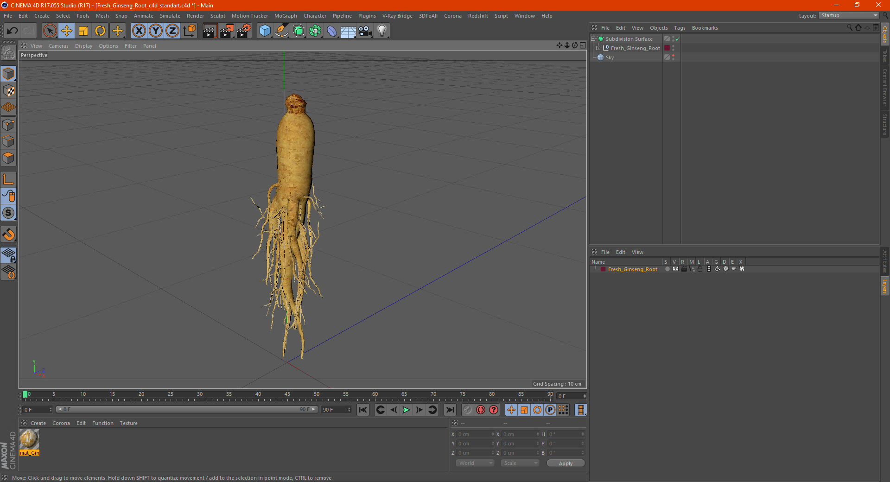
Task: Go to end of animation
Action: (450, 410)
